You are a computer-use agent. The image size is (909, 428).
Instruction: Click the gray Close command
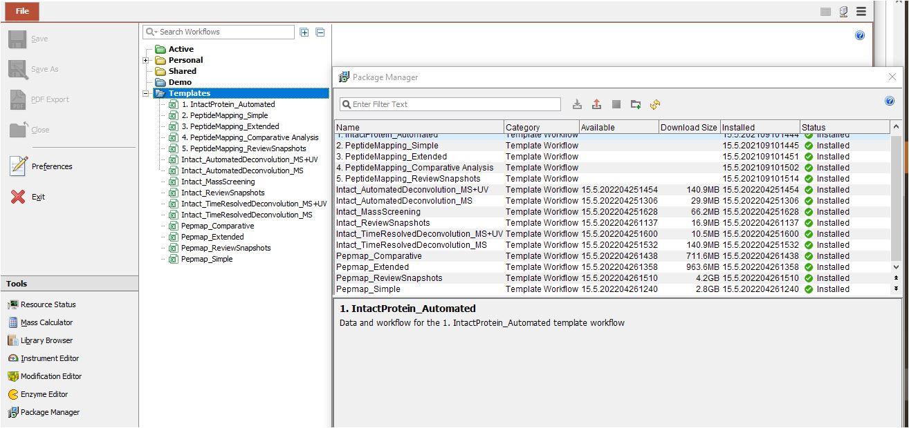click(x=30, y=130)
